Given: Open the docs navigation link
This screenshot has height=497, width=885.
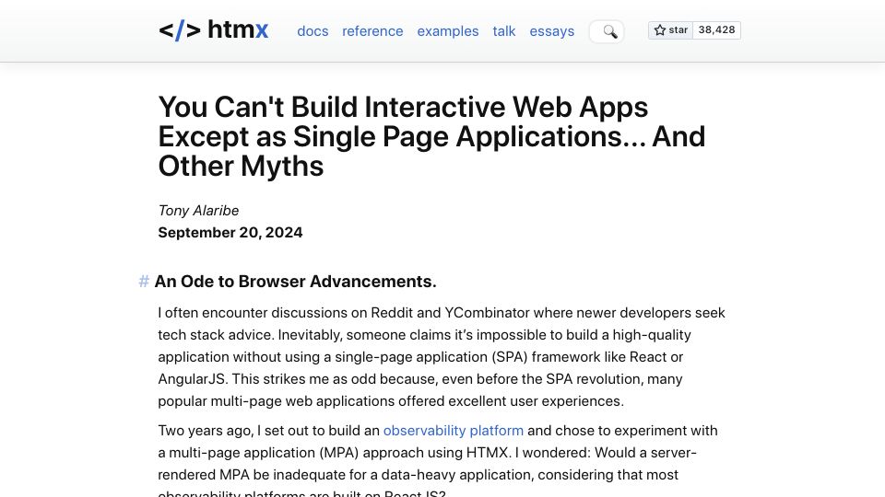Looking at the screenshot, I should [313, 31].
